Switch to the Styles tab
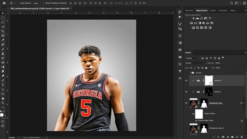Screen dimensions: 247x139 (213, 10)
